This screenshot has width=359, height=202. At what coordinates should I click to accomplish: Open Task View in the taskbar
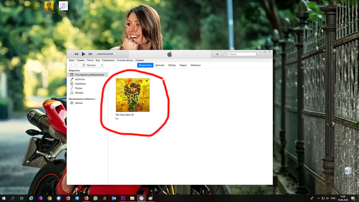coord(22,198)
